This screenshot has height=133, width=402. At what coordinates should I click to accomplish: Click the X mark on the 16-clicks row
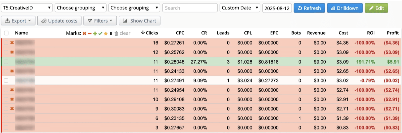pyautogui.click(x=12, y=43)
